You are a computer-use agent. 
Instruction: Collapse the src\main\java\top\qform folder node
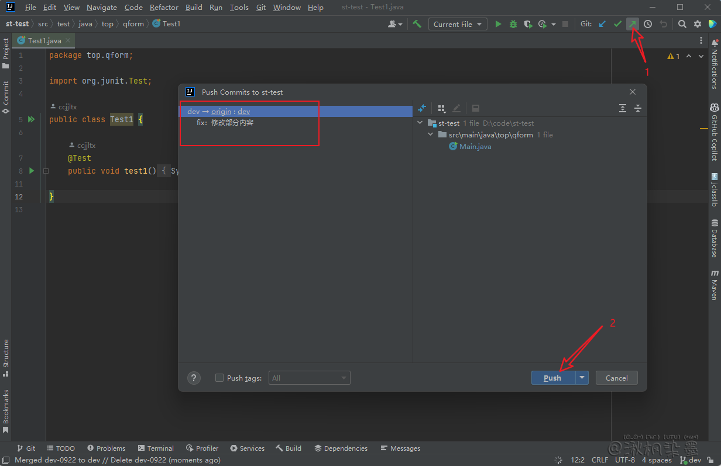[x=431, y=135]
